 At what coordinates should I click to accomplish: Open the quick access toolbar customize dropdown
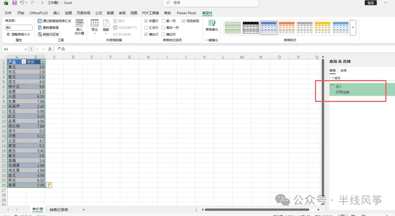[42, 3]
